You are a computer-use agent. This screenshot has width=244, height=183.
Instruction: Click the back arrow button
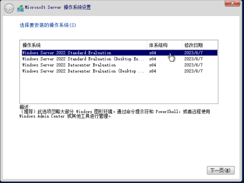pos(9,8)
